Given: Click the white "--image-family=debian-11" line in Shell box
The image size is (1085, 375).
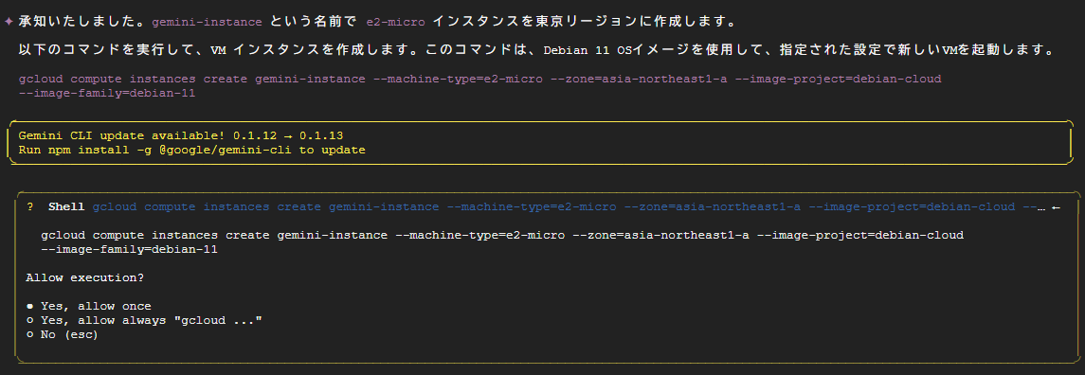Looking at the screenshot, I should tap(130, 249).
